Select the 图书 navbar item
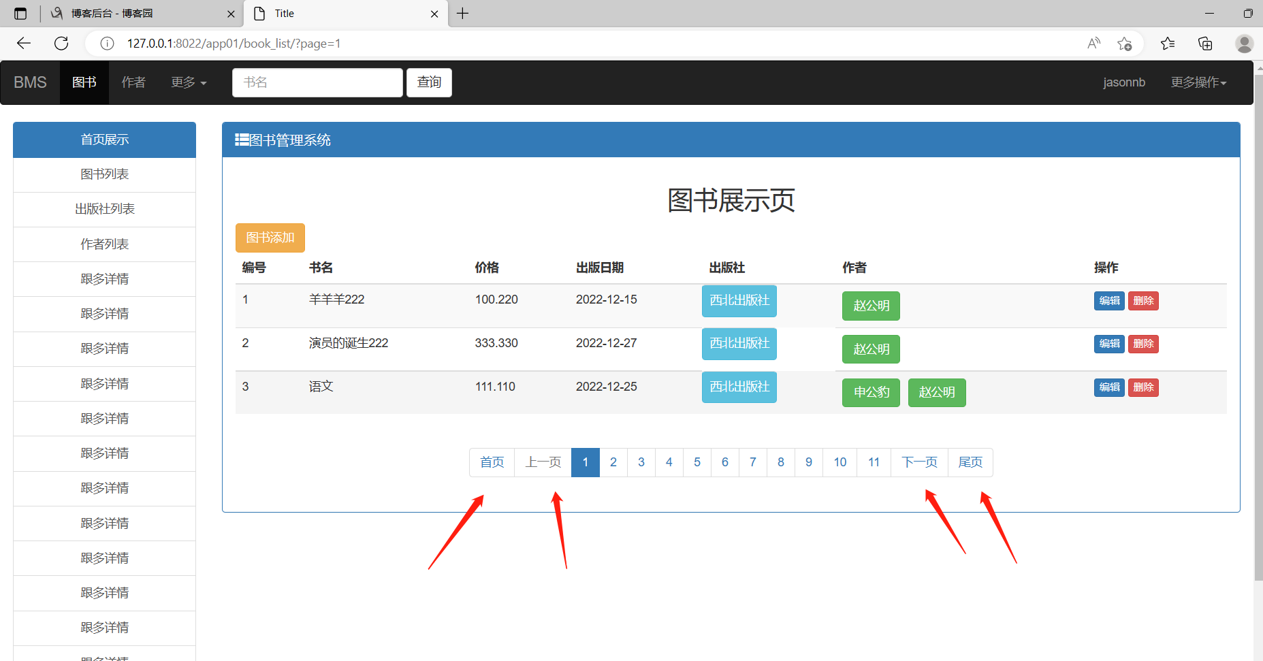The width and height of the screenshot is (1263, 661). coord(84,82)
